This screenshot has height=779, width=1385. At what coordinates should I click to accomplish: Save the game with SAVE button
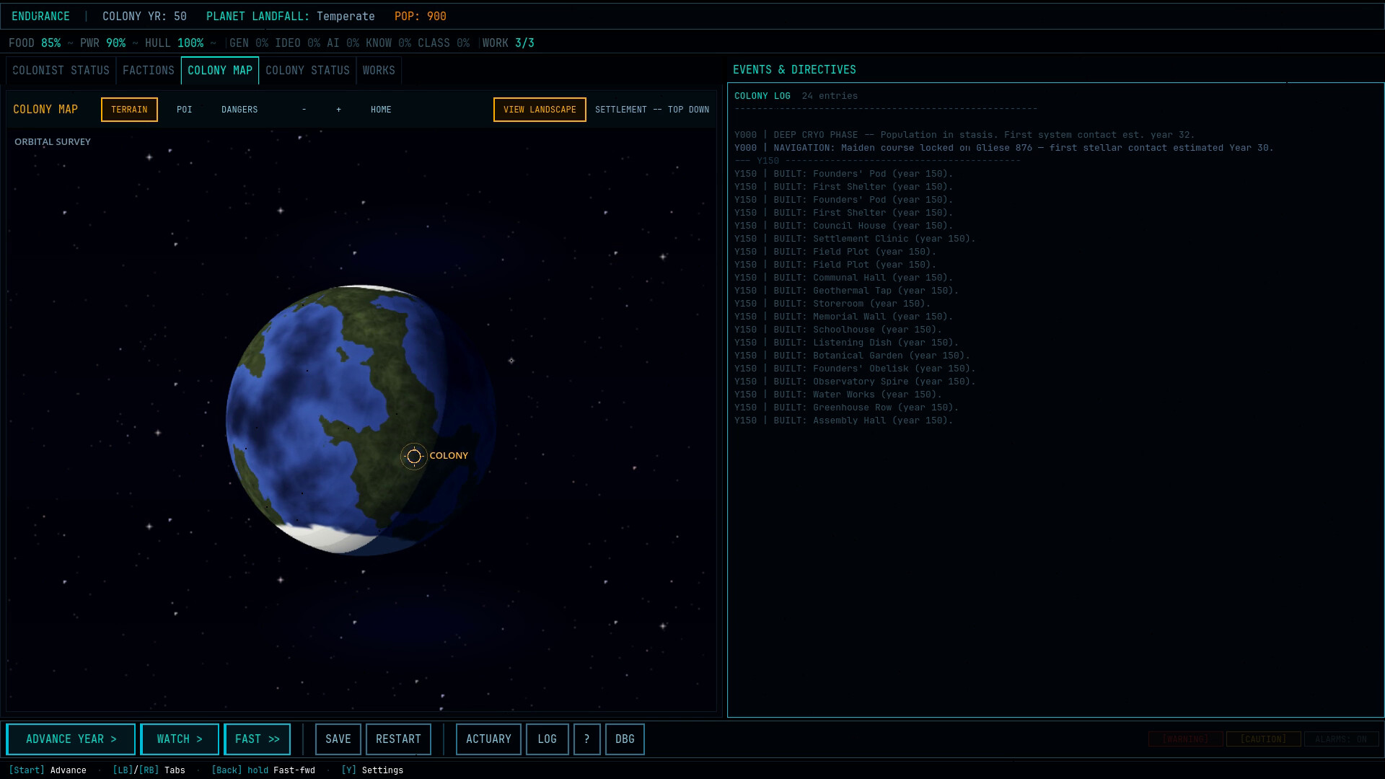[x=338, y=739]
